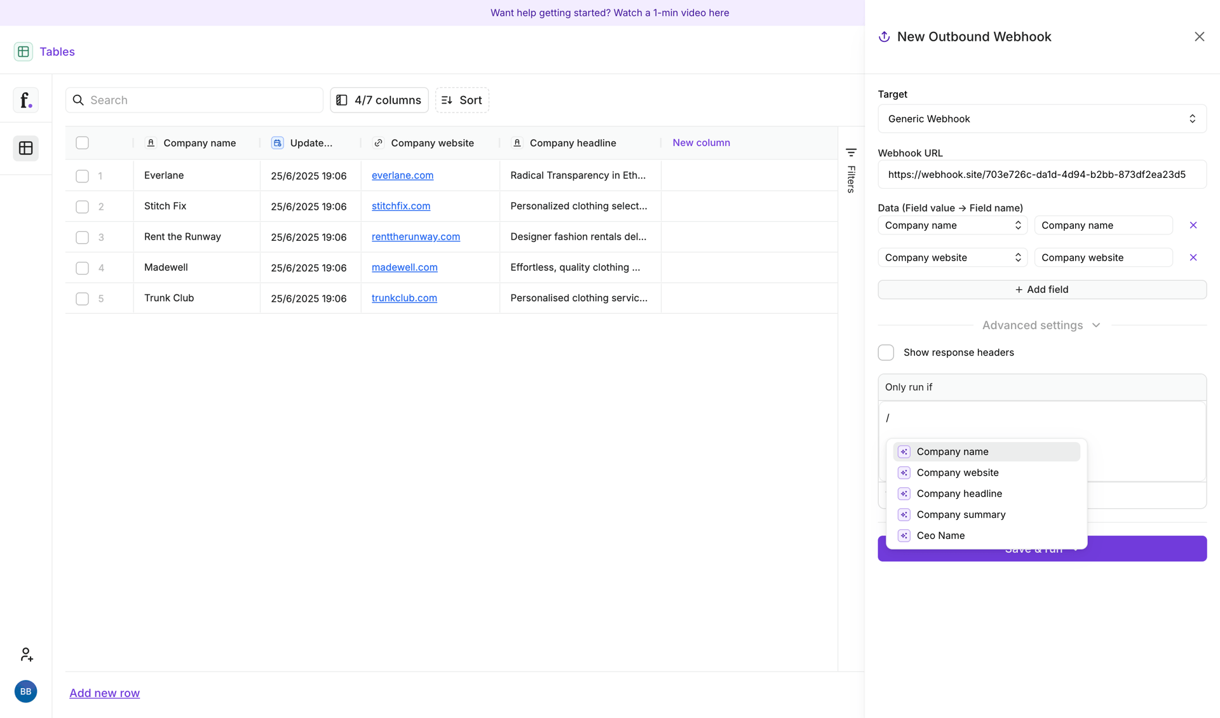
Task: Click the invite user icon at bottom left
Action: click(26, 654)
